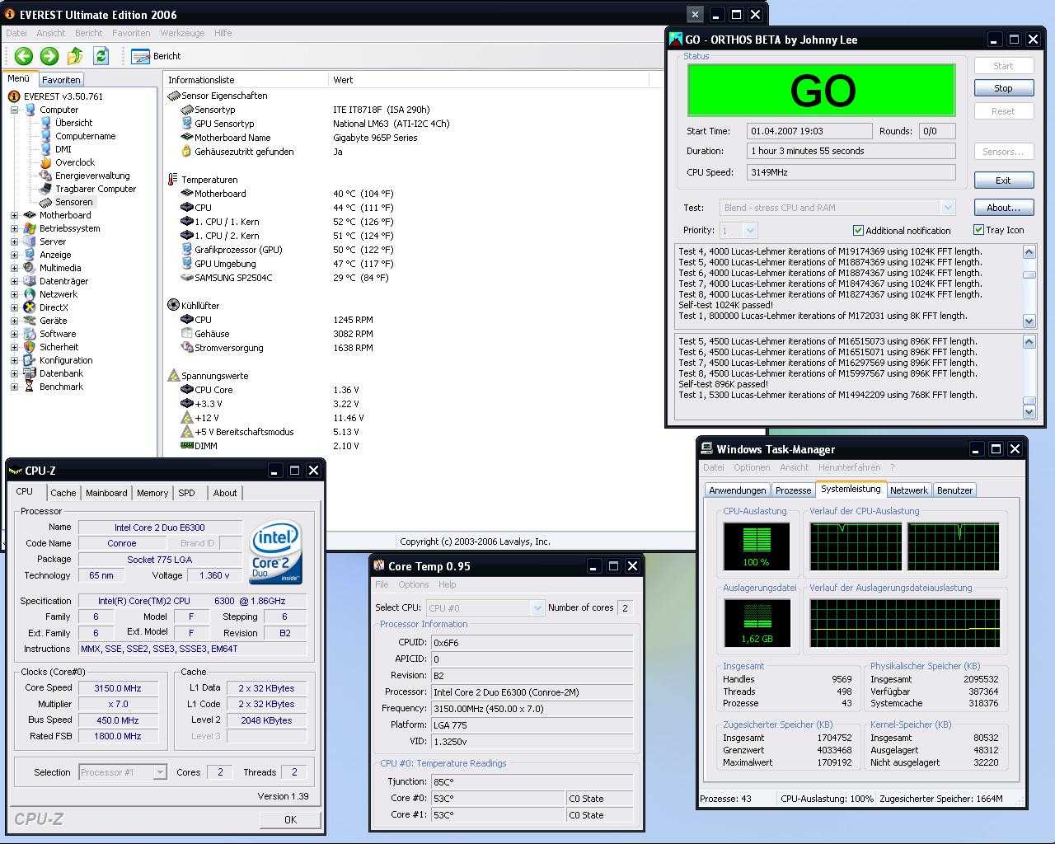Image resolution: width=1055 pixels, height=844 pixels.
Task: Click the Multimedia icon in the tree
Action: click(x=30, y=268)
